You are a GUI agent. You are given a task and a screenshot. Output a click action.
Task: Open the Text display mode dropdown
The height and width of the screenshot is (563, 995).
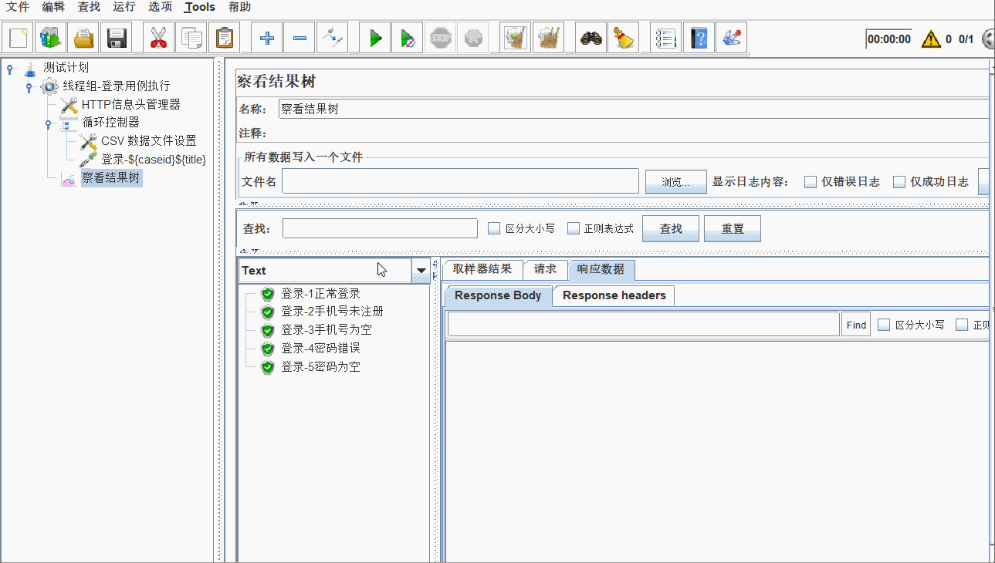point(421,271)
